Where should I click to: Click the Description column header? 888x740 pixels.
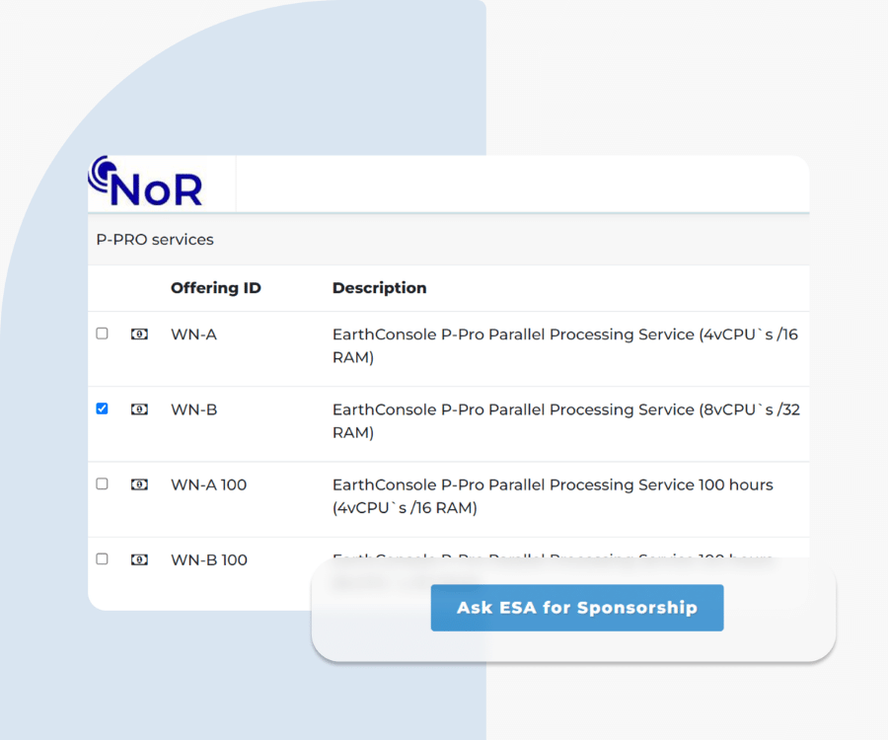(x=379, y=288)
